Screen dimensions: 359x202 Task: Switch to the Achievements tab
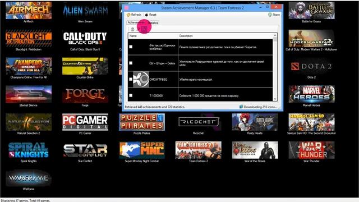(136, 22)
